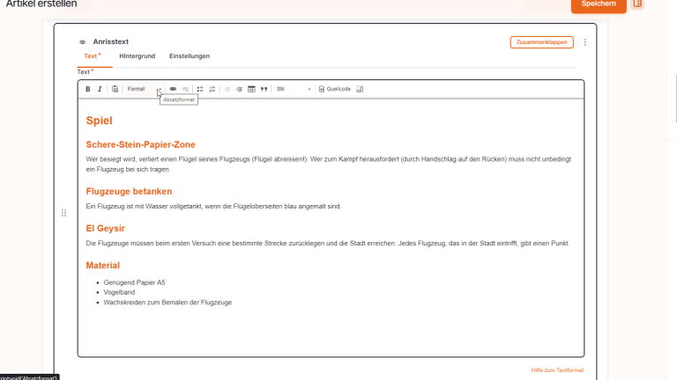This screenshot has width=677, height=380.
Task: Open the Stil styles dropdown
Action: tap(294, 89)
